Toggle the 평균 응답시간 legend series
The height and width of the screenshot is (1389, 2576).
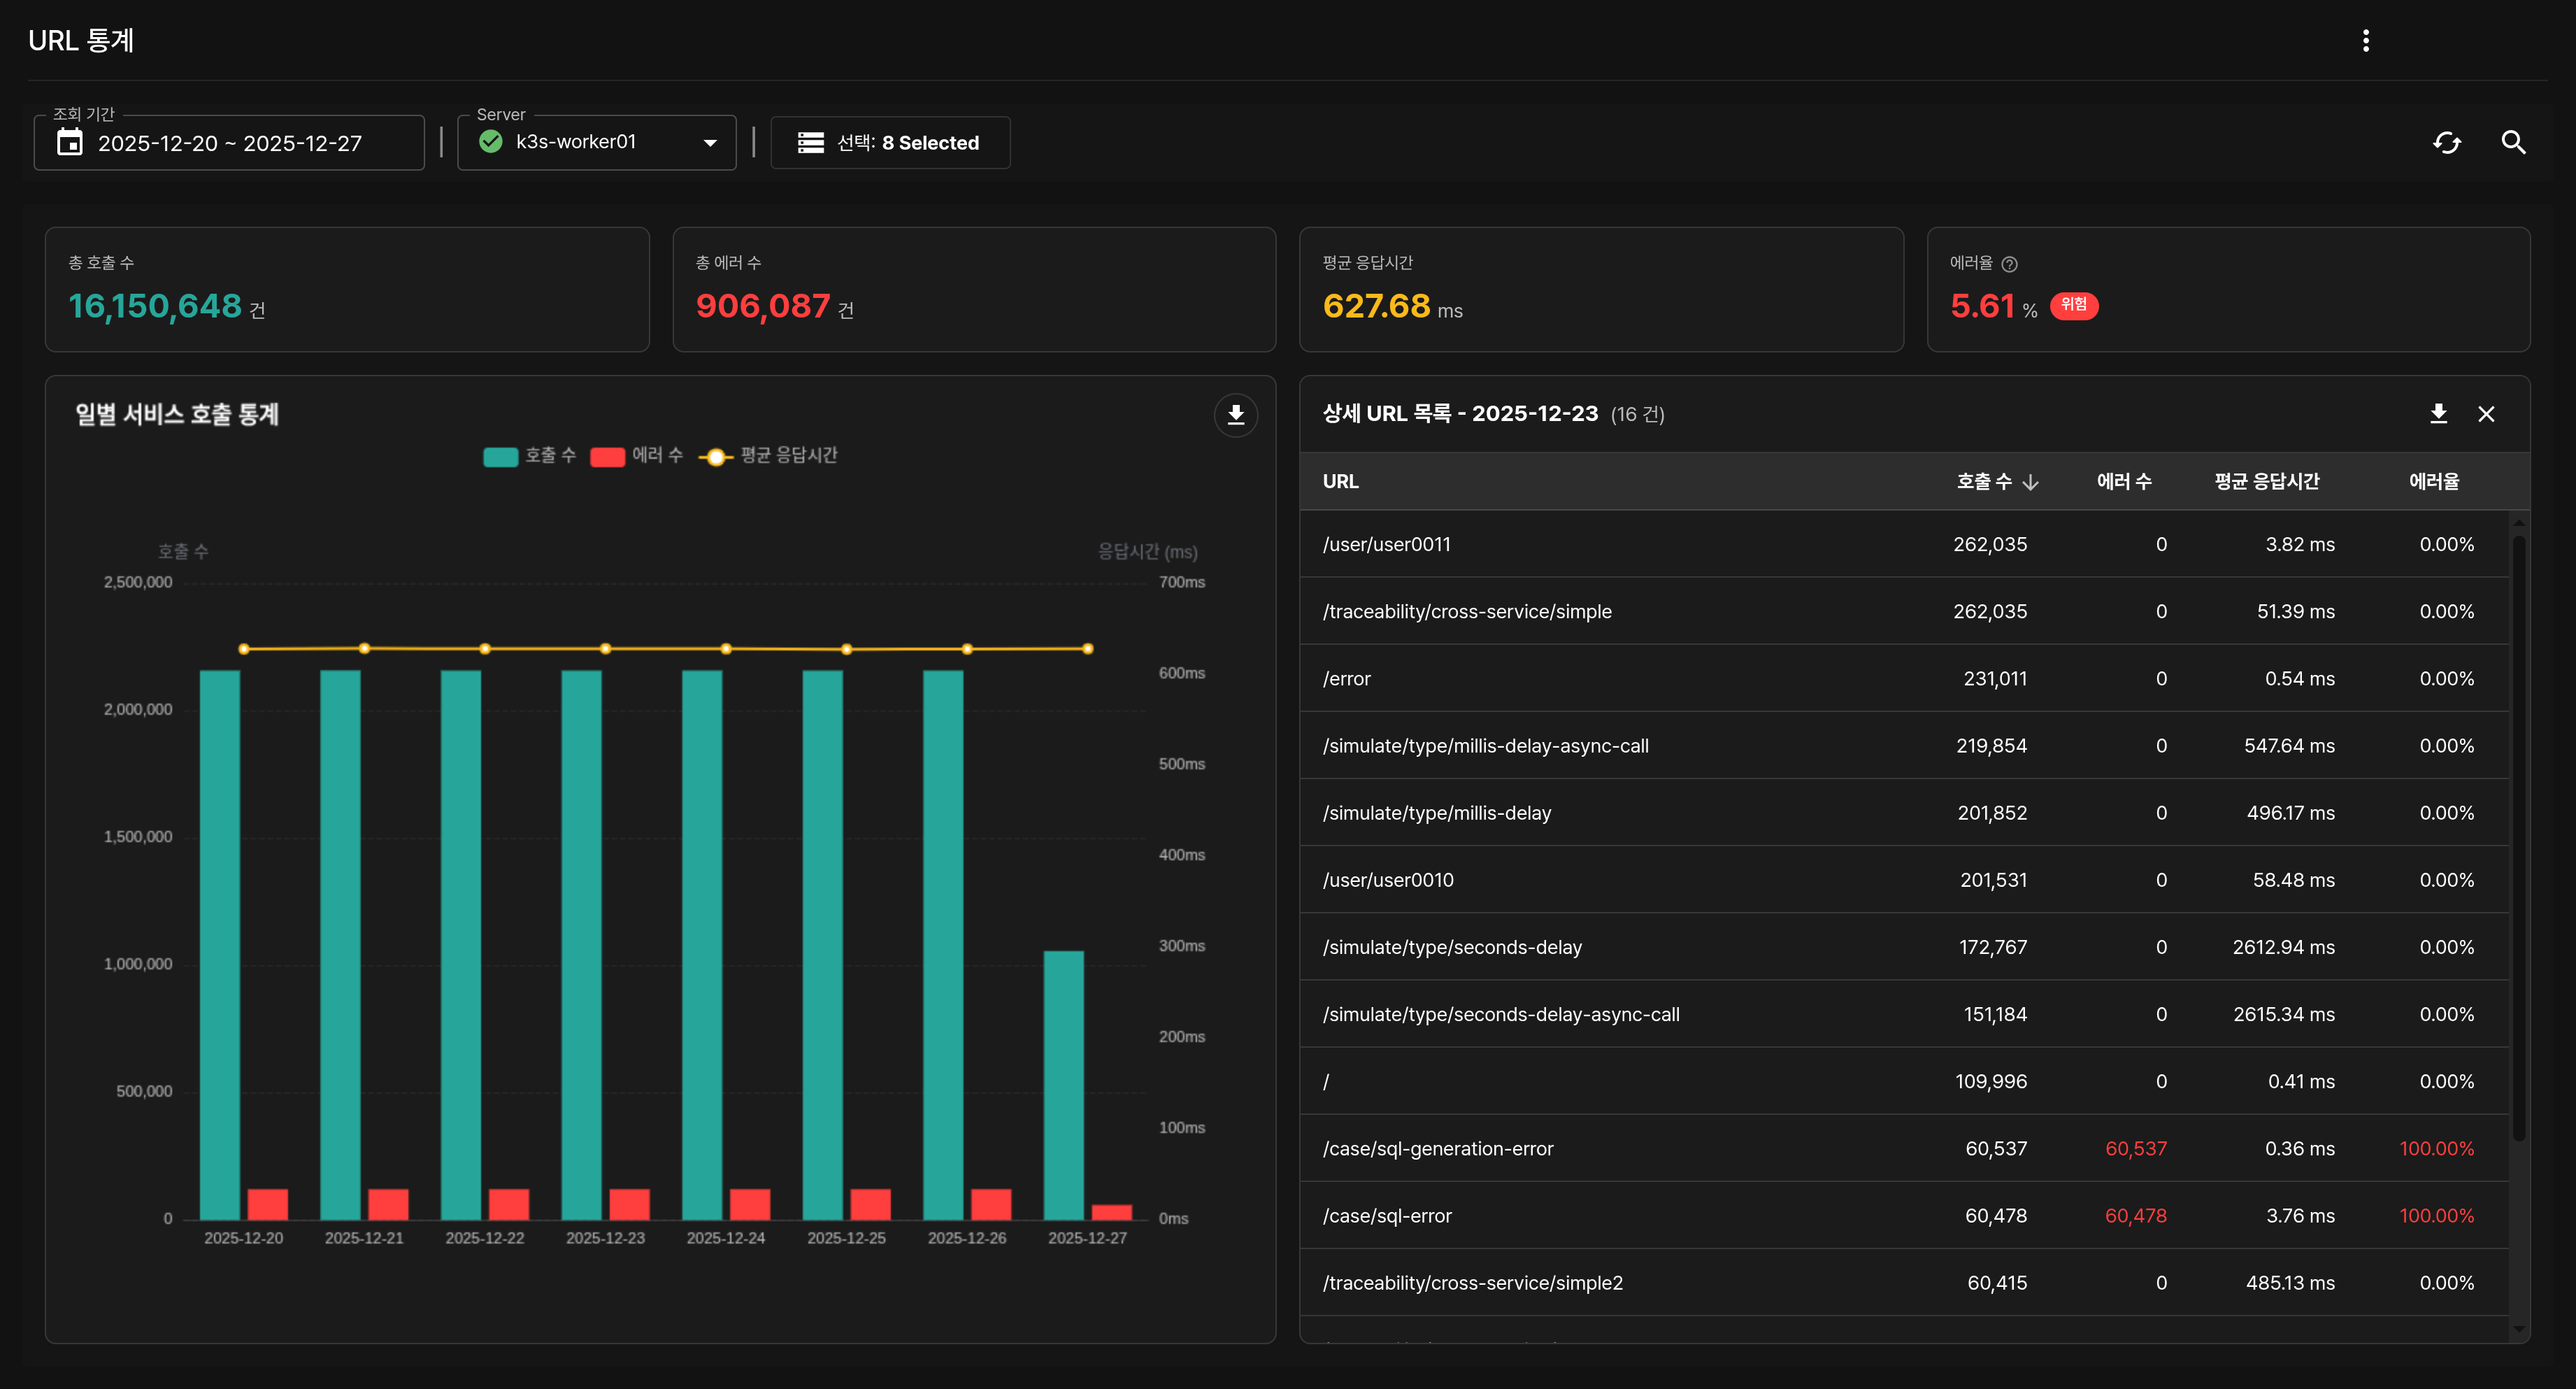click(x=768, y=456)
